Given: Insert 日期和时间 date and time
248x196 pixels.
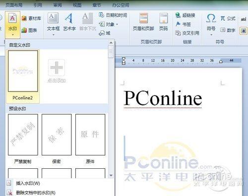Looking at the screenshot, I should pyautogui.click(x=113, y=15).
